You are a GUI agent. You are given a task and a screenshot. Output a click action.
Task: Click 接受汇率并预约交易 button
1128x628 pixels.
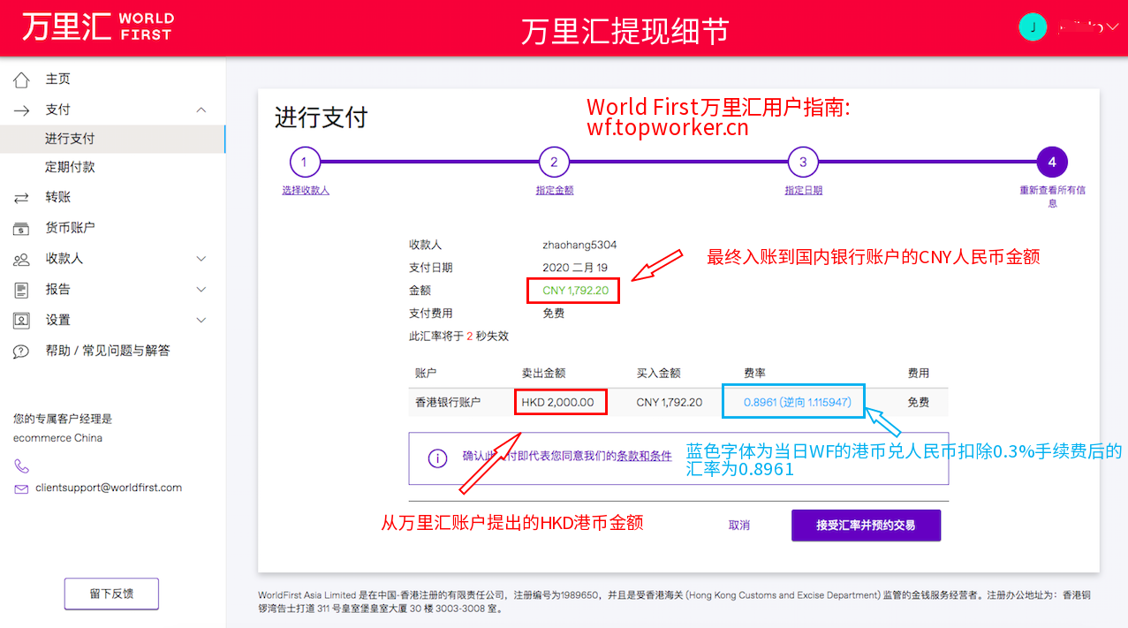pyautogui.click(x=866, y=525)
